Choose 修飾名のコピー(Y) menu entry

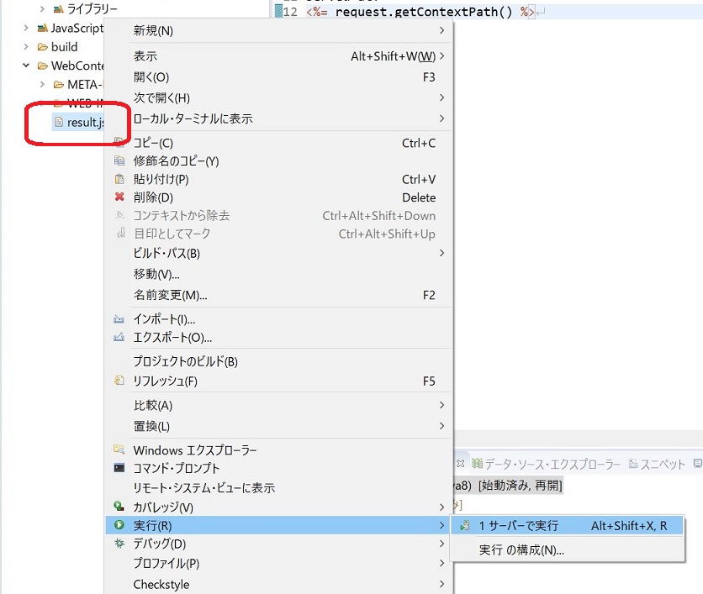(x=279, y=160)
